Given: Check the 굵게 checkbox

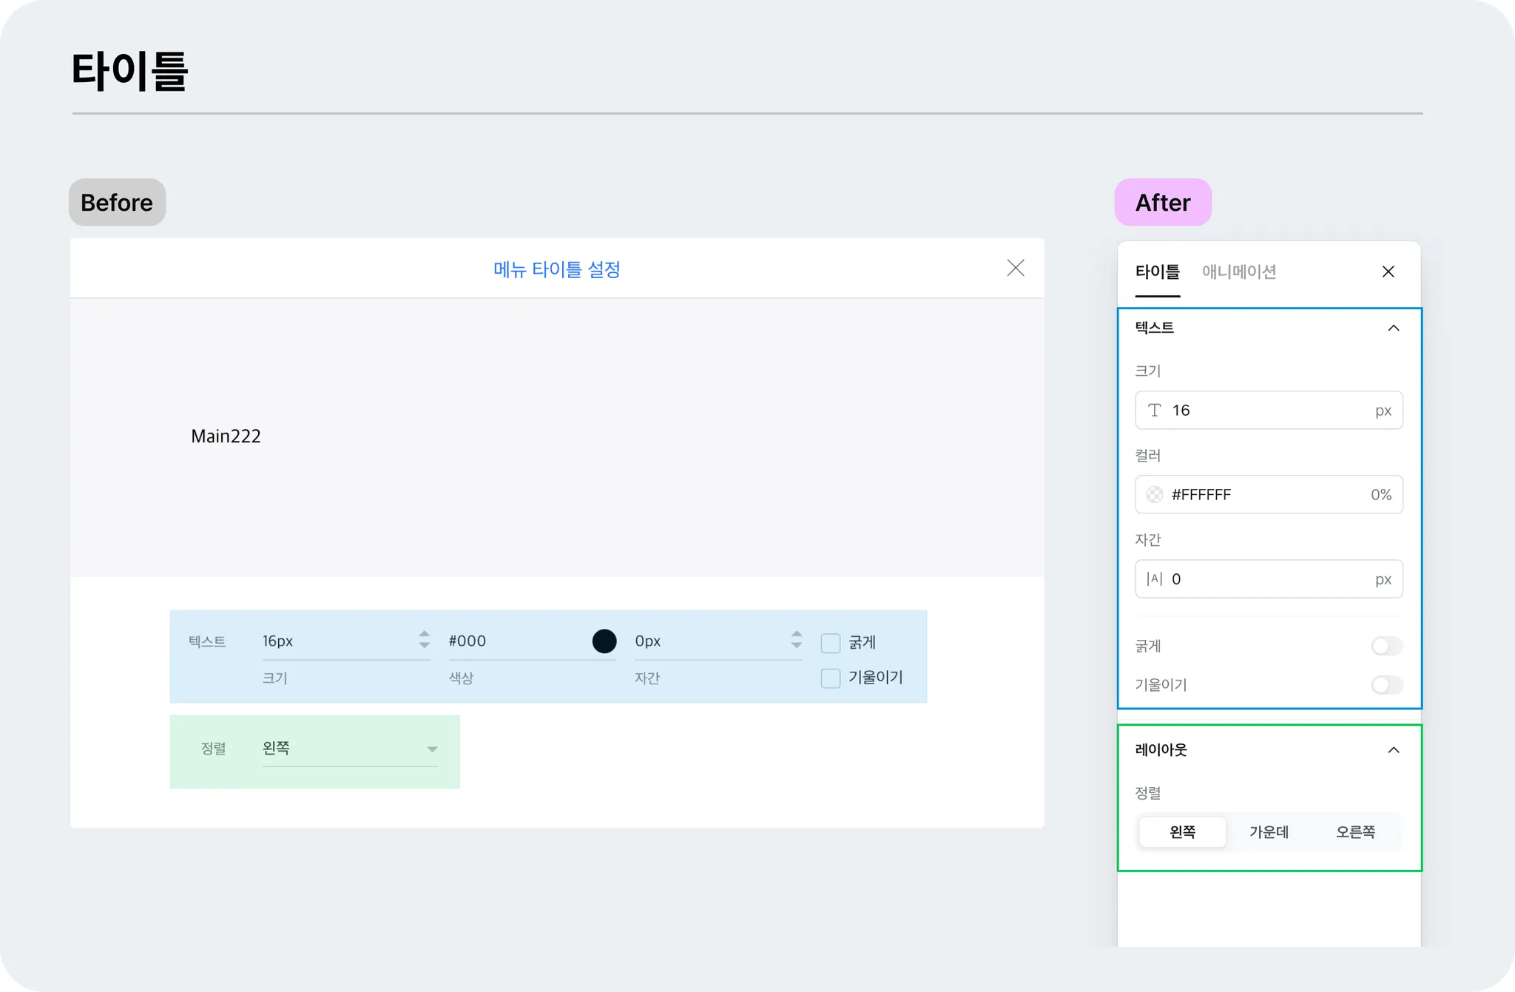Looking at the screenshot, I should pos(831,643).
